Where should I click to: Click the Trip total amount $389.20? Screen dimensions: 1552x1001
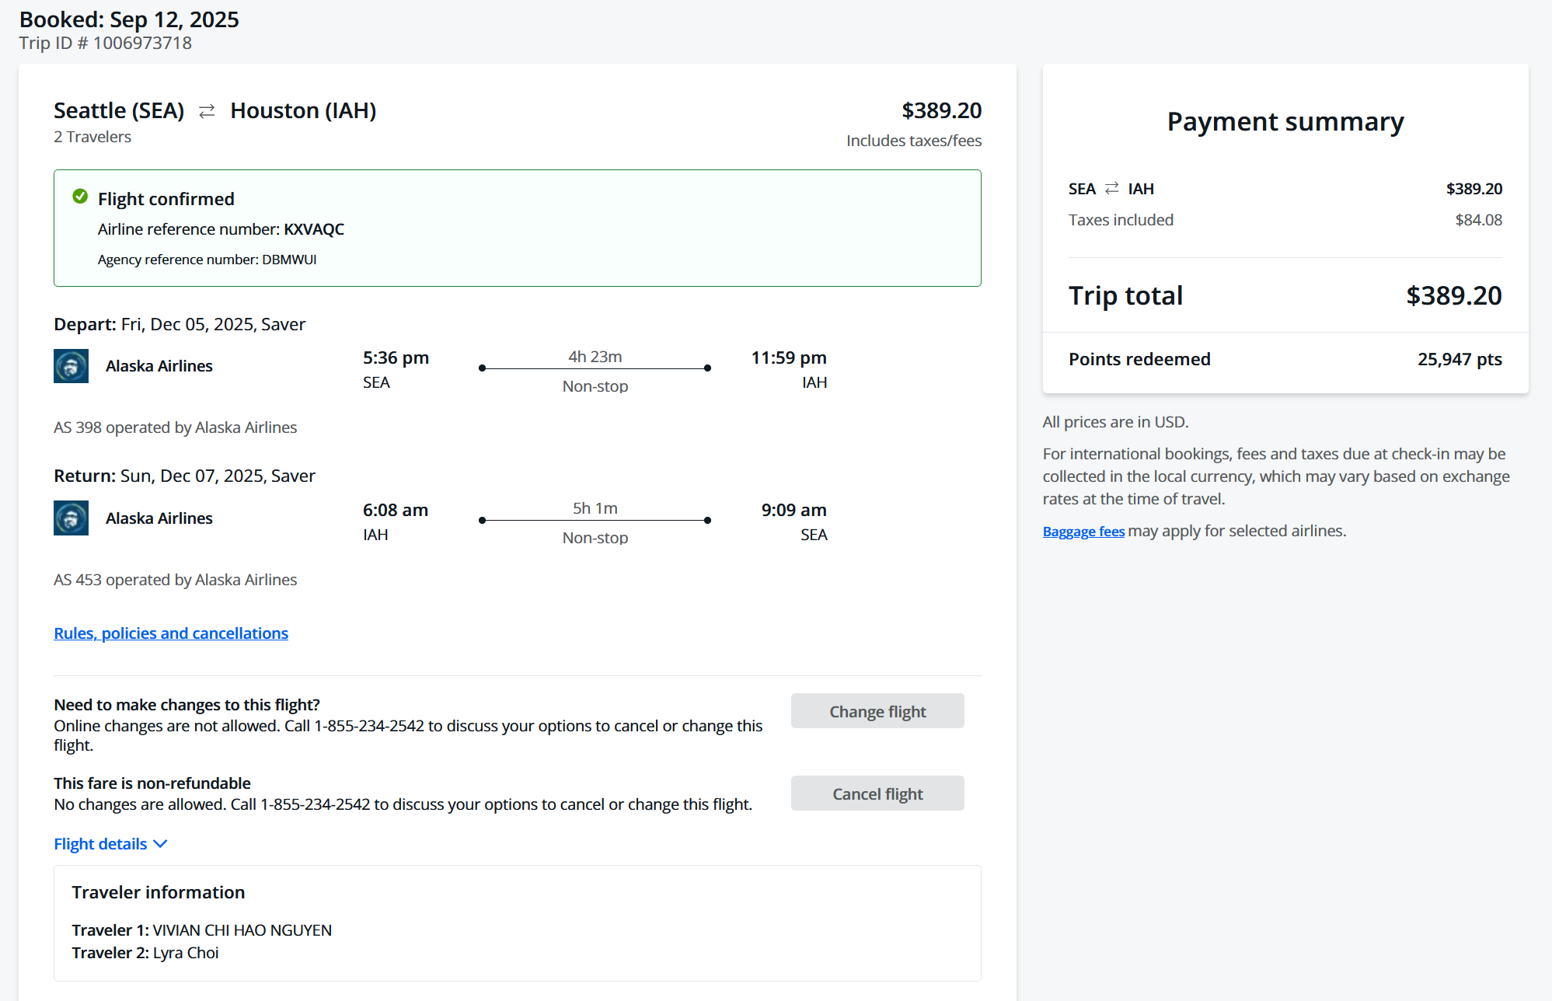point(1453,296)
